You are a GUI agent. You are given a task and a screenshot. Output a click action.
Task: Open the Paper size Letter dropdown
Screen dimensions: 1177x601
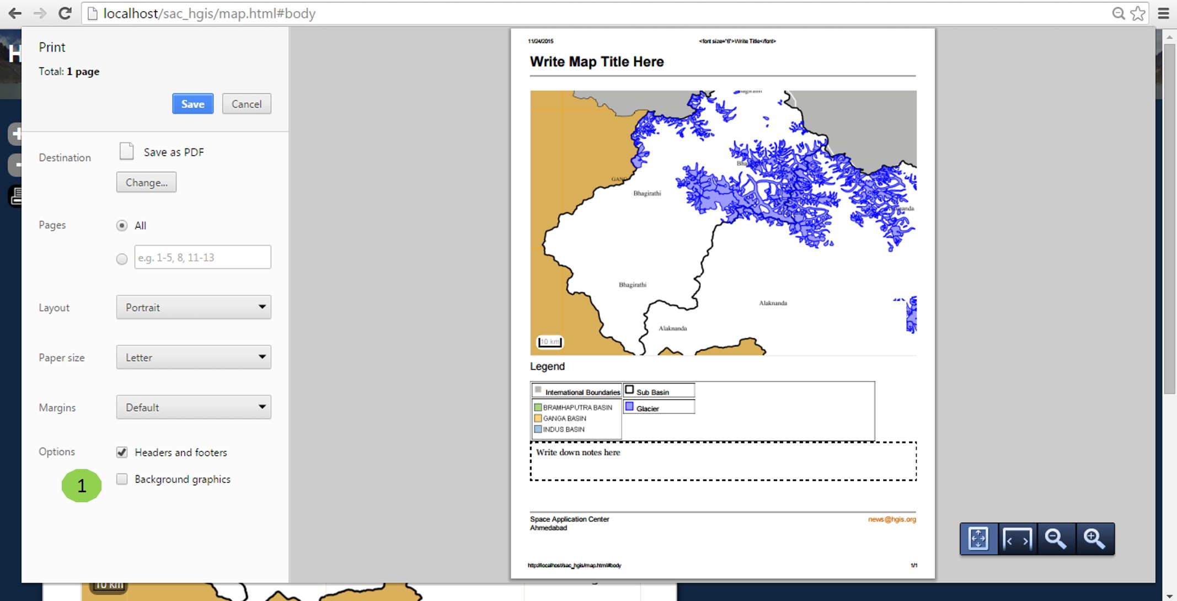coord(194,357)
